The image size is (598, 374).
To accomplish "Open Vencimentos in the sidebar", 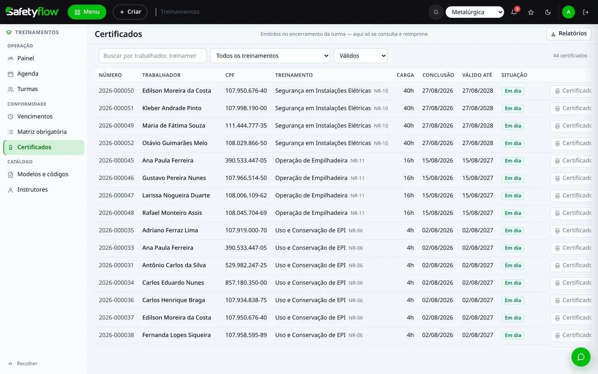I will (44, 116).
